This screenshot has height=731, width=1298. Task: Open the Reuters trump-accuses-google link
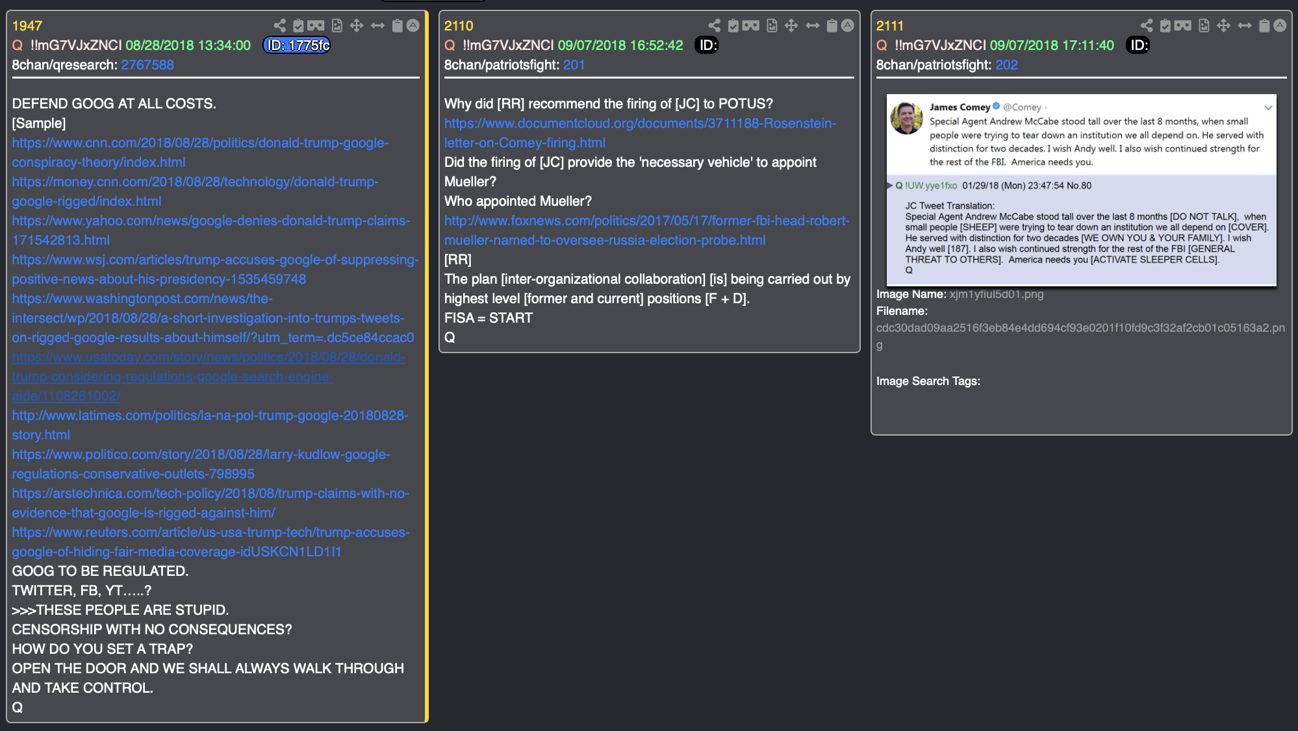click(210, 542)
